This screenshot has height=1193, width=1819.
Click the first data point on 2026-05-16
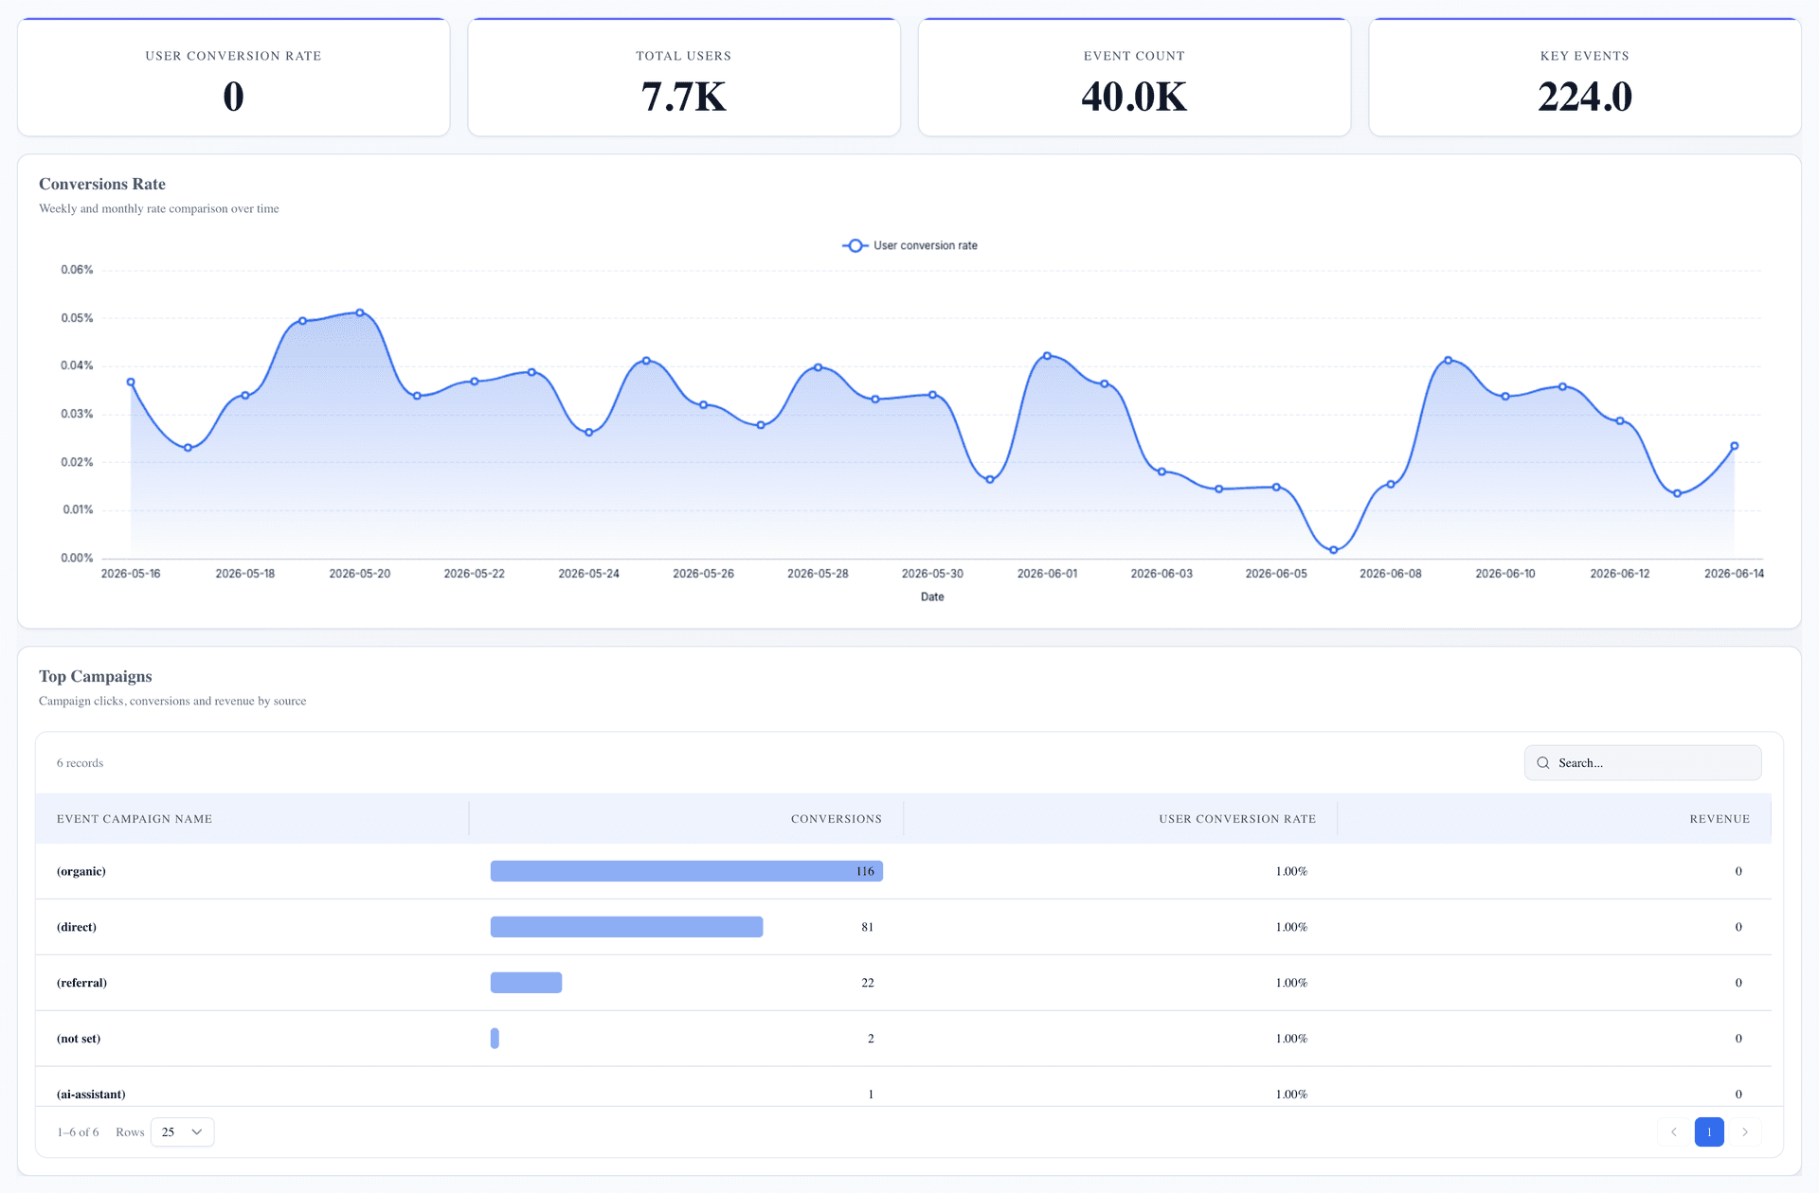[x=131, y=383]
